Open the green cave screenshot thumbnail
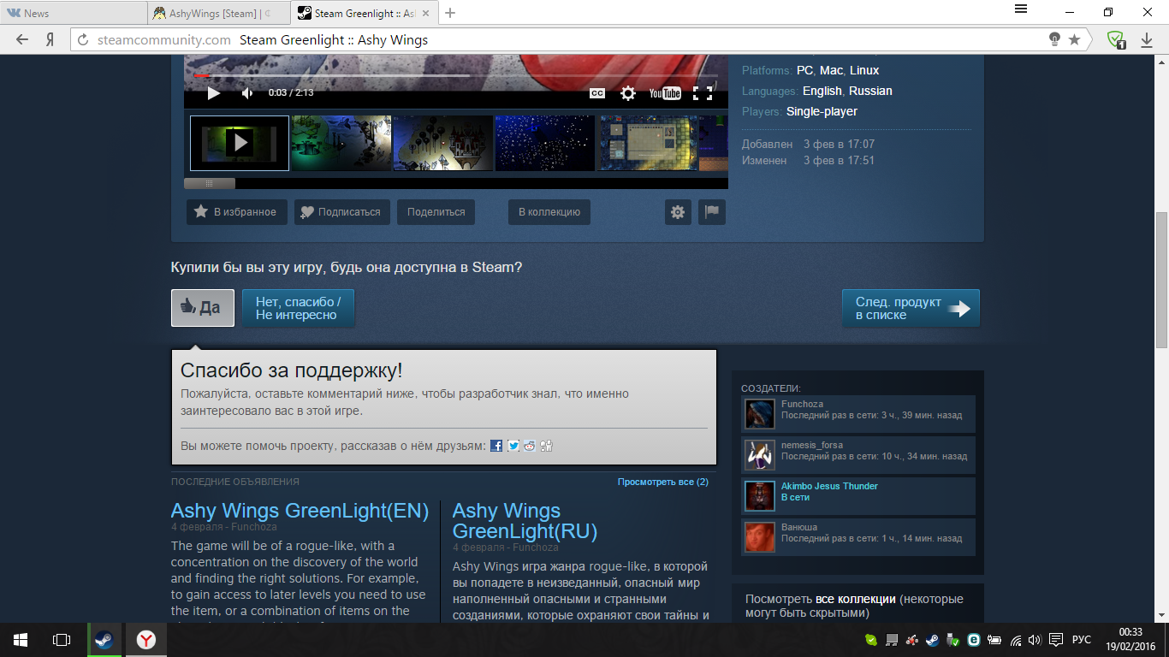The height and width of the screenshot is (657, 1169). tap(341, 143)
